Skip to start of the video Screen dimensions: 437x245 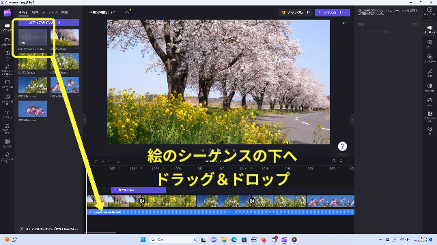(202, 150)
